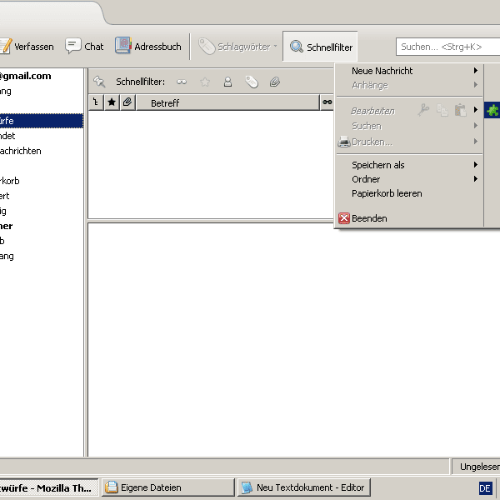Select the folder ending in 'achrichten'
Screen dimensions: 500x500
pyautogui.click(x=42, y=151)
